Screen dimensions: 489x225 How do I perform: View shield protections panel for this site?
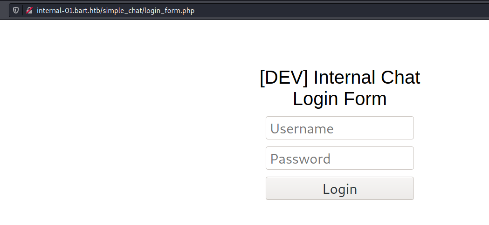(x=15, y=11)
